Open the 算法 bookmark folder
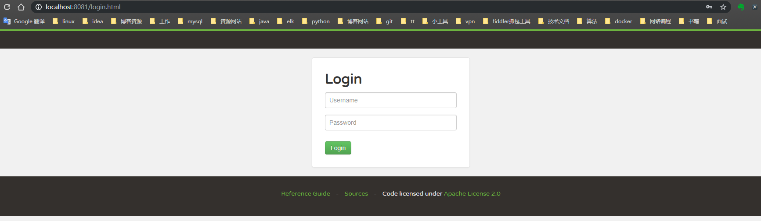This screenshot has height=221, width=761. tap(587, 21)
